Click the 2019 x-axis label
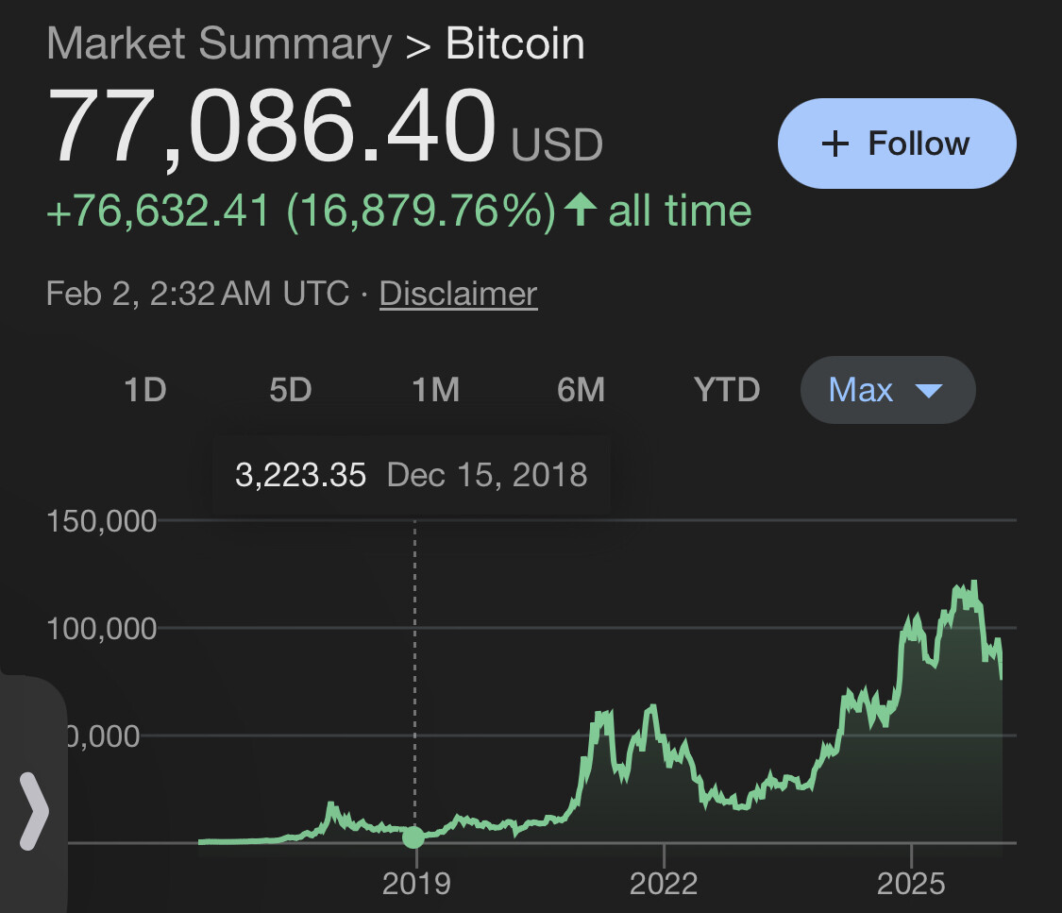1062x913 pixels. coord(416,884)
